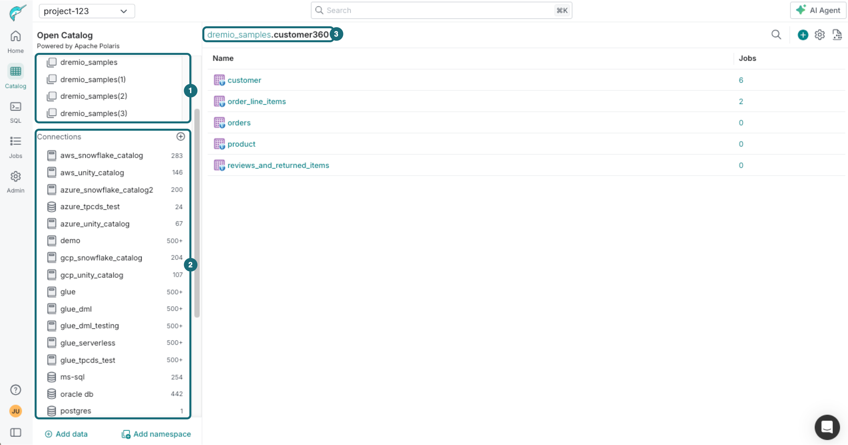Open the Admin section

click(15, 181)
